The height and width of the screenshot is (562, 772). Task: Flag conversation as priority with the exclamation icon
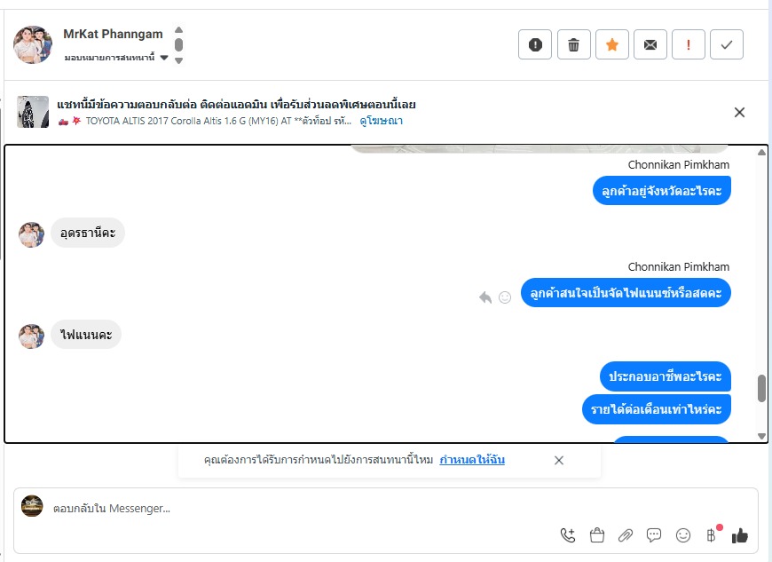coord(689,44)
